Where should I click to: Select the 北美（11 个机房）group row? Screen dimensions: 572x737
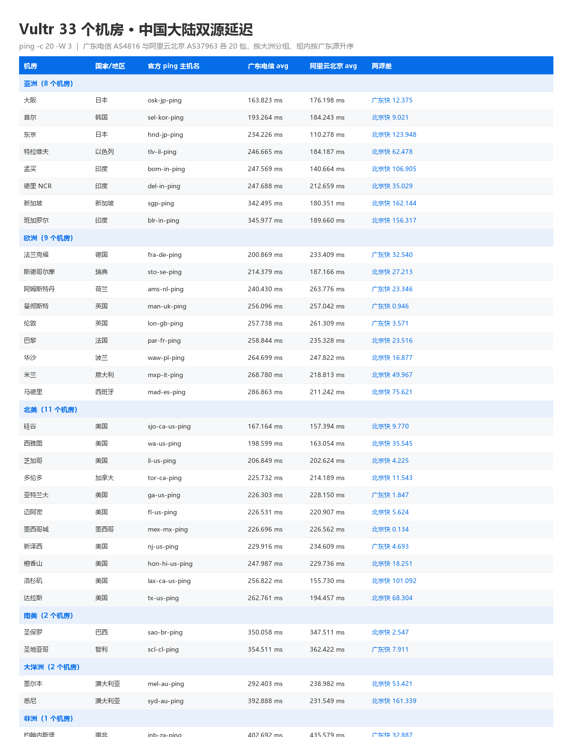click(x=286, y=409)
